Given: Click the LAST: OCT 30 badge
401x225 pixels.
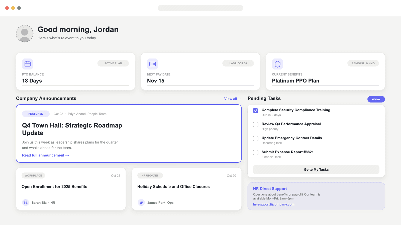Looking at the screenshot, I should click(x=238, y=63).
